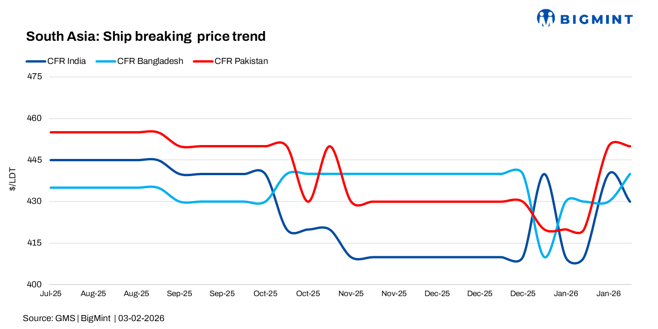Click the light blue CFR Bangladesh legend swatch
The height and width of the screenshot is (329, 658).
pos(106,61)
